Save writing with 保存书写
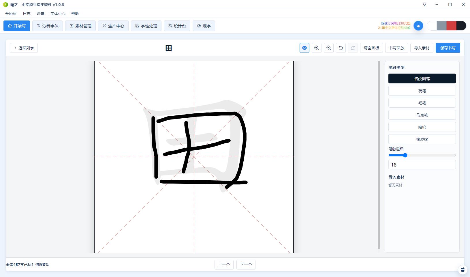 [x=448, y=48]
